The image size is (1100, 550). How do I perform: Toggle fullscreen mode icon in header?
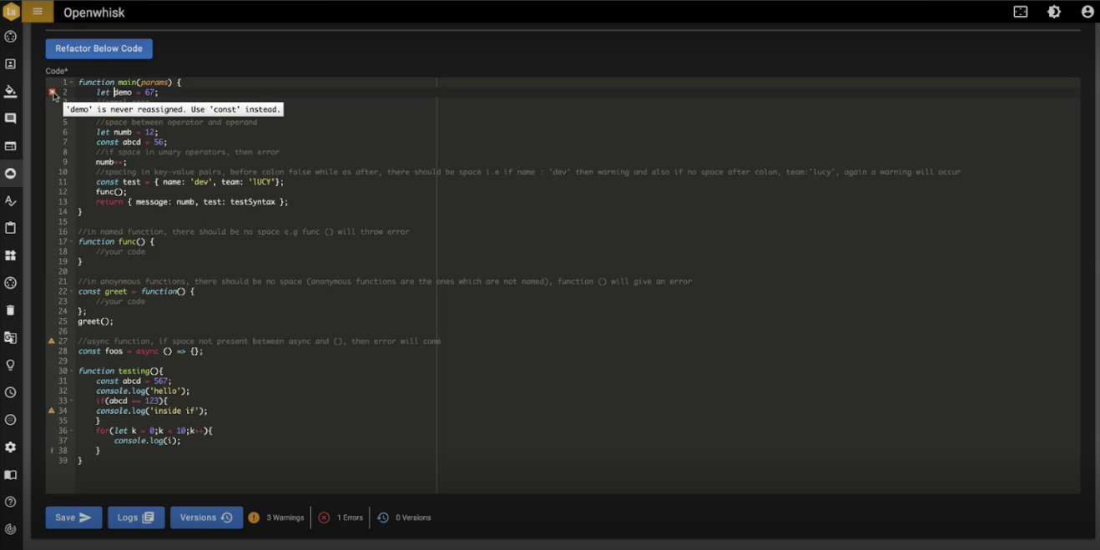[1021, 12]
